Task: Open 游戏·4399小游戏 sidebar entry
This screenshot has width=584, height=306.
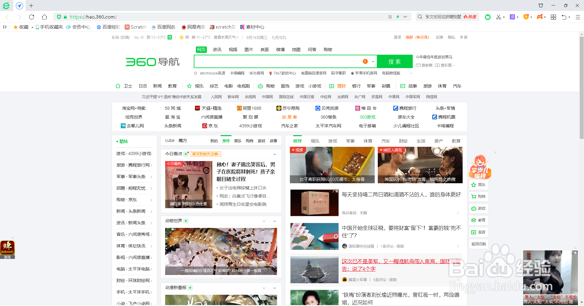Action: click(x=134, y=153)
